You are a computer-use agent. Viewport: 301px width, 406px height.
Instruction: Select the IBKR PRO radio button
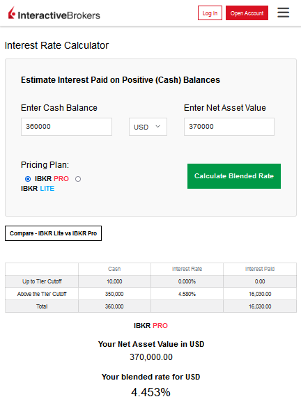coord(28,179)
